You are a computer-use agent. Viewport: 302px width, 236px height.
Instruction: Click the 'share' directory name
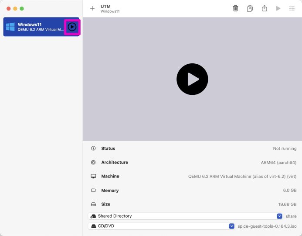point(291,216)
